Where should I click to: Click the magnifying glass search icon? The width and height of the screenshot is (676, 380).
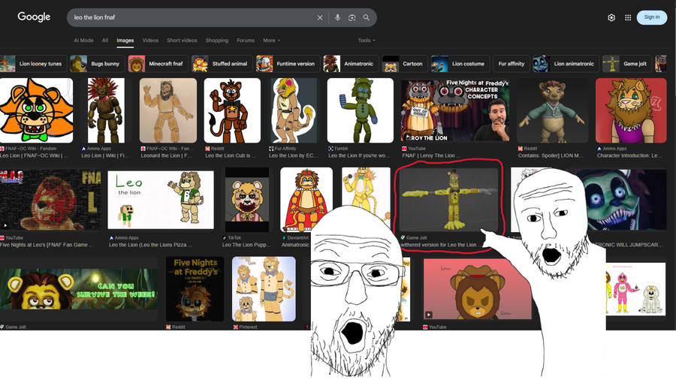(366, 18)
